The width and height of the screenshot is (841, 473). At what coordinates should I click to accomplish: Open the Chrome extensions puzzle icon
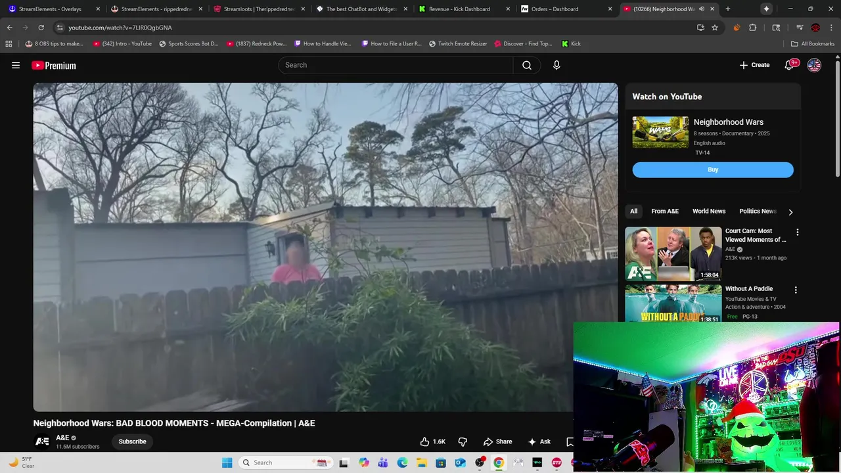click(x=753, y=28)
